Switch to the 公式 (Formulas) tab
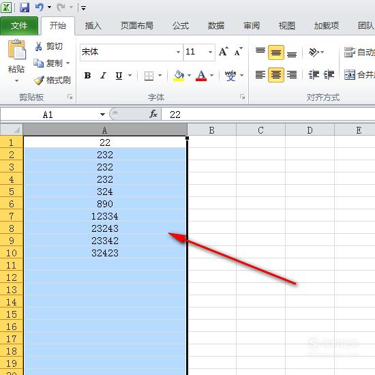Image resolution: width=375 pixels, height=375 pixels. [181, 26]
